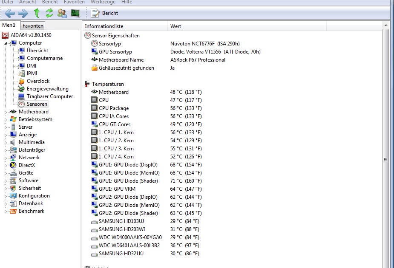This screenshot has width=394, height=268.
Task: Switch to the Favoriten tab
Action: [33, 26]
